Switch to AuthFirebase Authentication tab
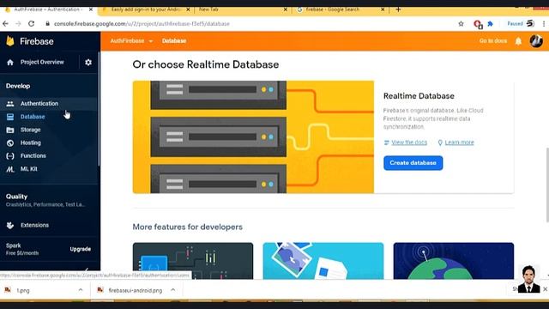549x309 pixels. click(48, 9)
